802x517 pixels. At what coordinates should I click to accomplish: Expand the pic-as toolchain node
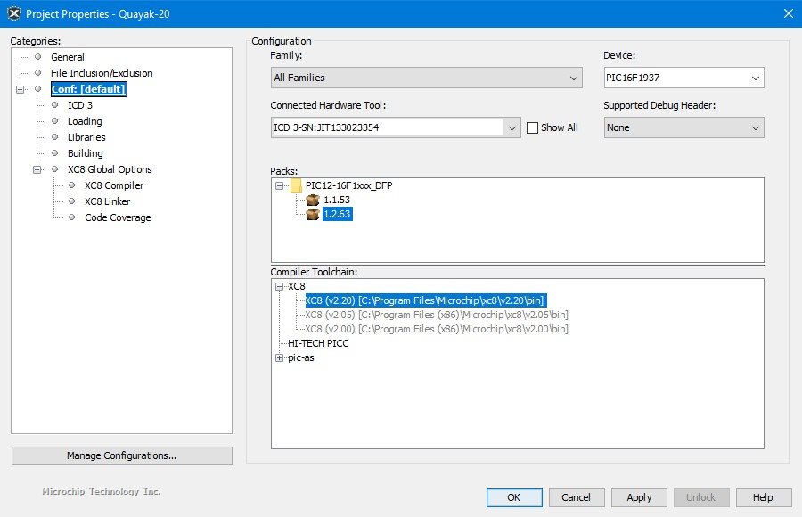click(280, 357)
